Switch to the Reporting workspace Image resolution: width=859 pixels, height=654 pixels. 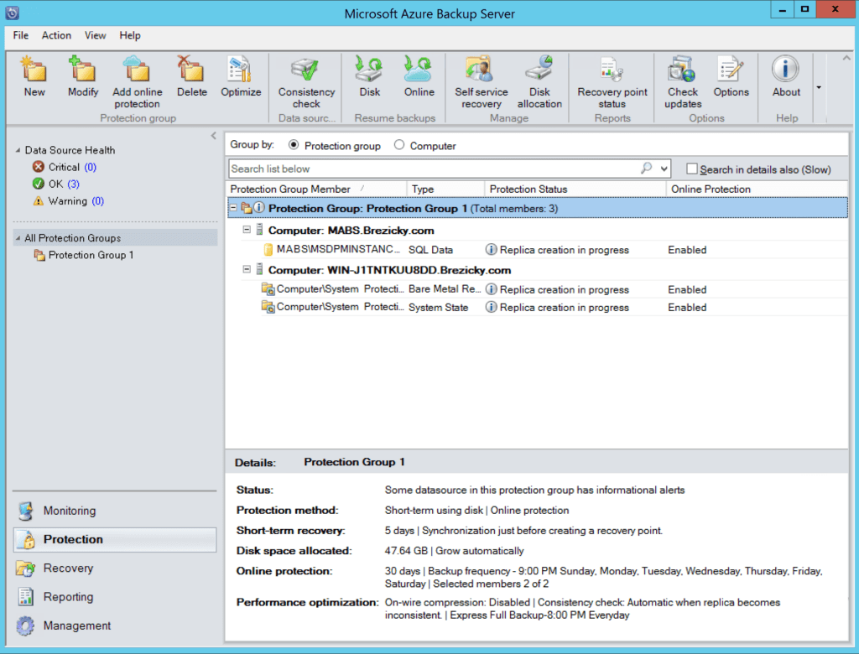(x=114, y=596)
